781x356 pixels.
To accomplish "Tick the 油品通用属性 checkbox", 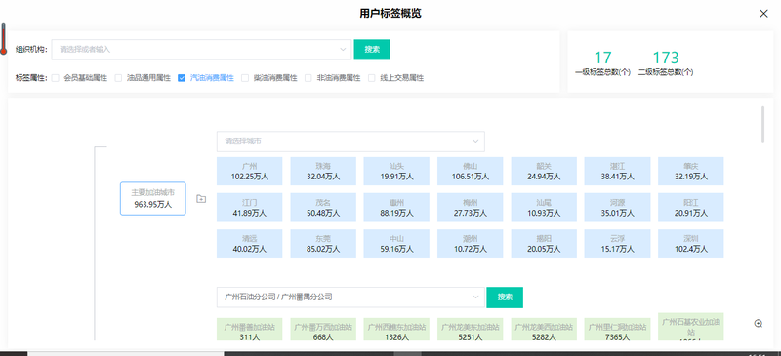I will [x=118, y=78].
